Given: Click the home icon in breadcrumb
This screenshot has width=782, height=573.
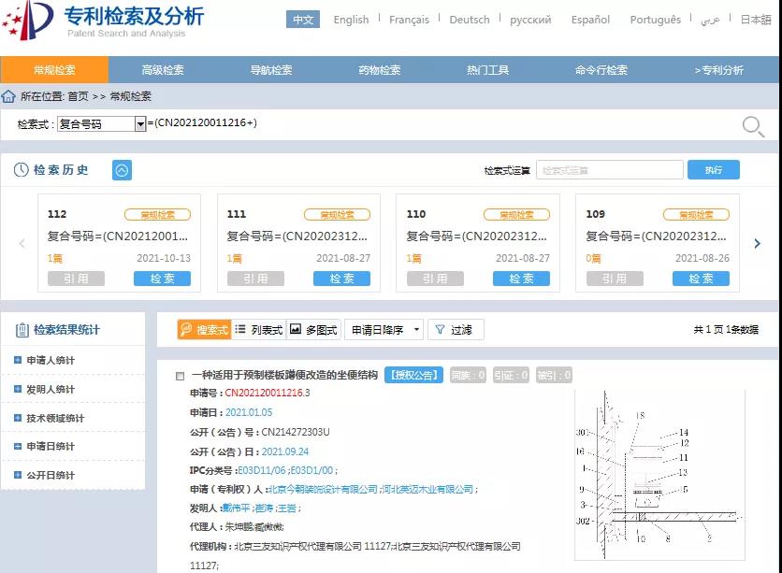Looking at the screenshot, I should coord(8,96).
